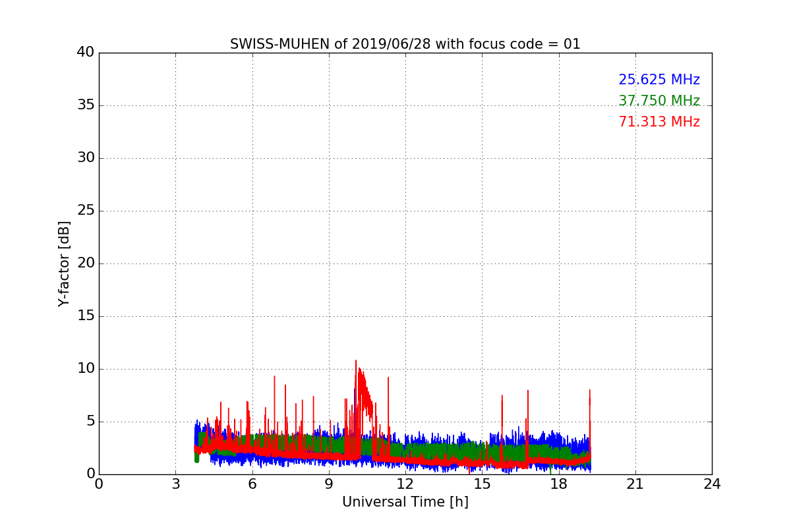Select the green 37.750 MHz legend label
This screenshot has height=527, width=791.
click(659, 101)
